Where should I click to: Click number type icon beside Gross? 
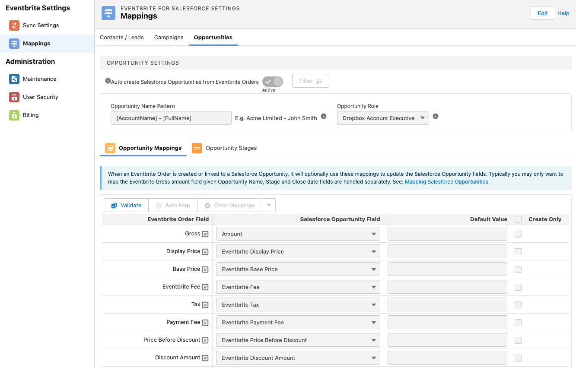(x=205, y=234)
